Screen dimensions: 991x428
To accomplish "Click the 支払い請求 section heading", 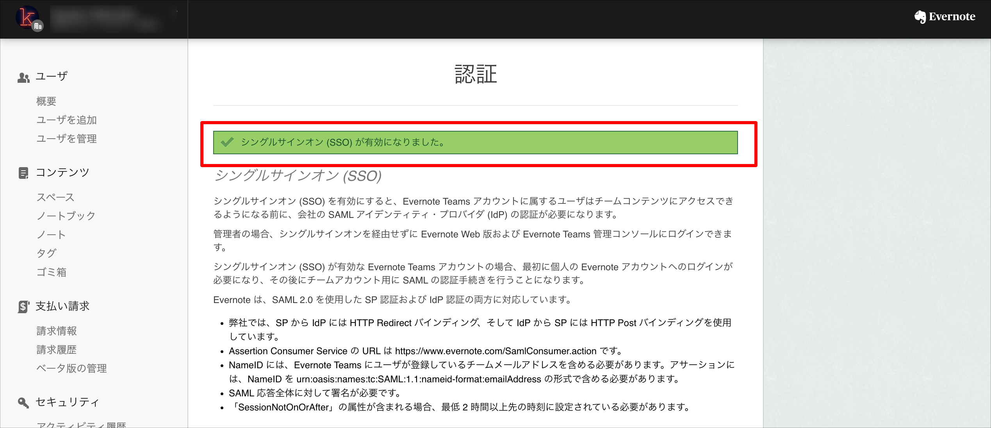I will (x=62, y=306).
